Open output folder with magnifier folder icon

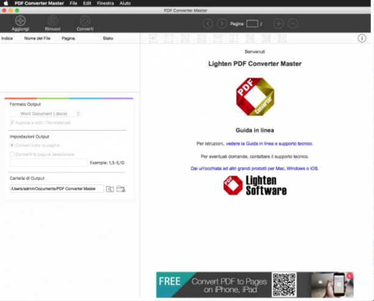point(110,189)
